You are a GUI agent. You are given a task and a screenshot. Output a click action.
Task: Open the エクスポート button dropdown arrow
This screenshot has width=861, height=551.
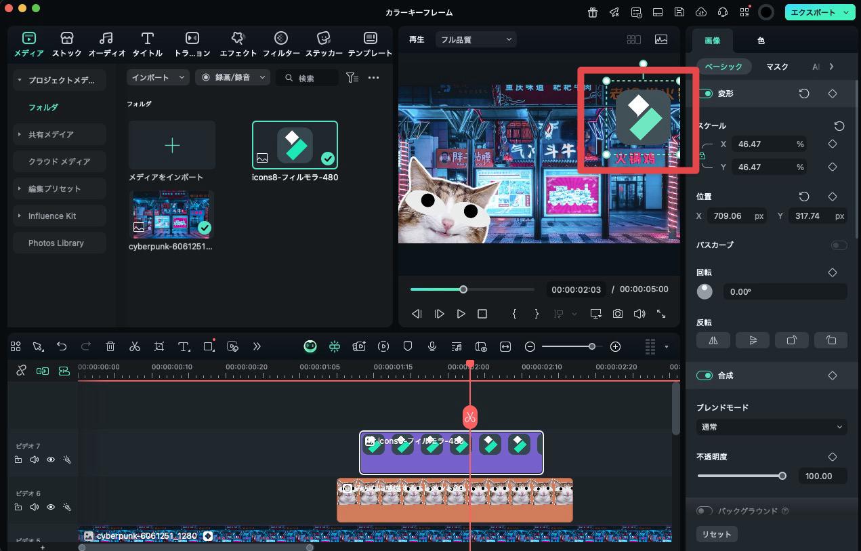[846, 12]
